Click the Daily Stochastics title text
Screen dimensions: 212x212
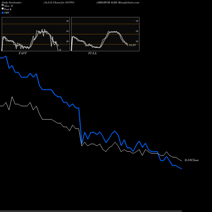11,3
